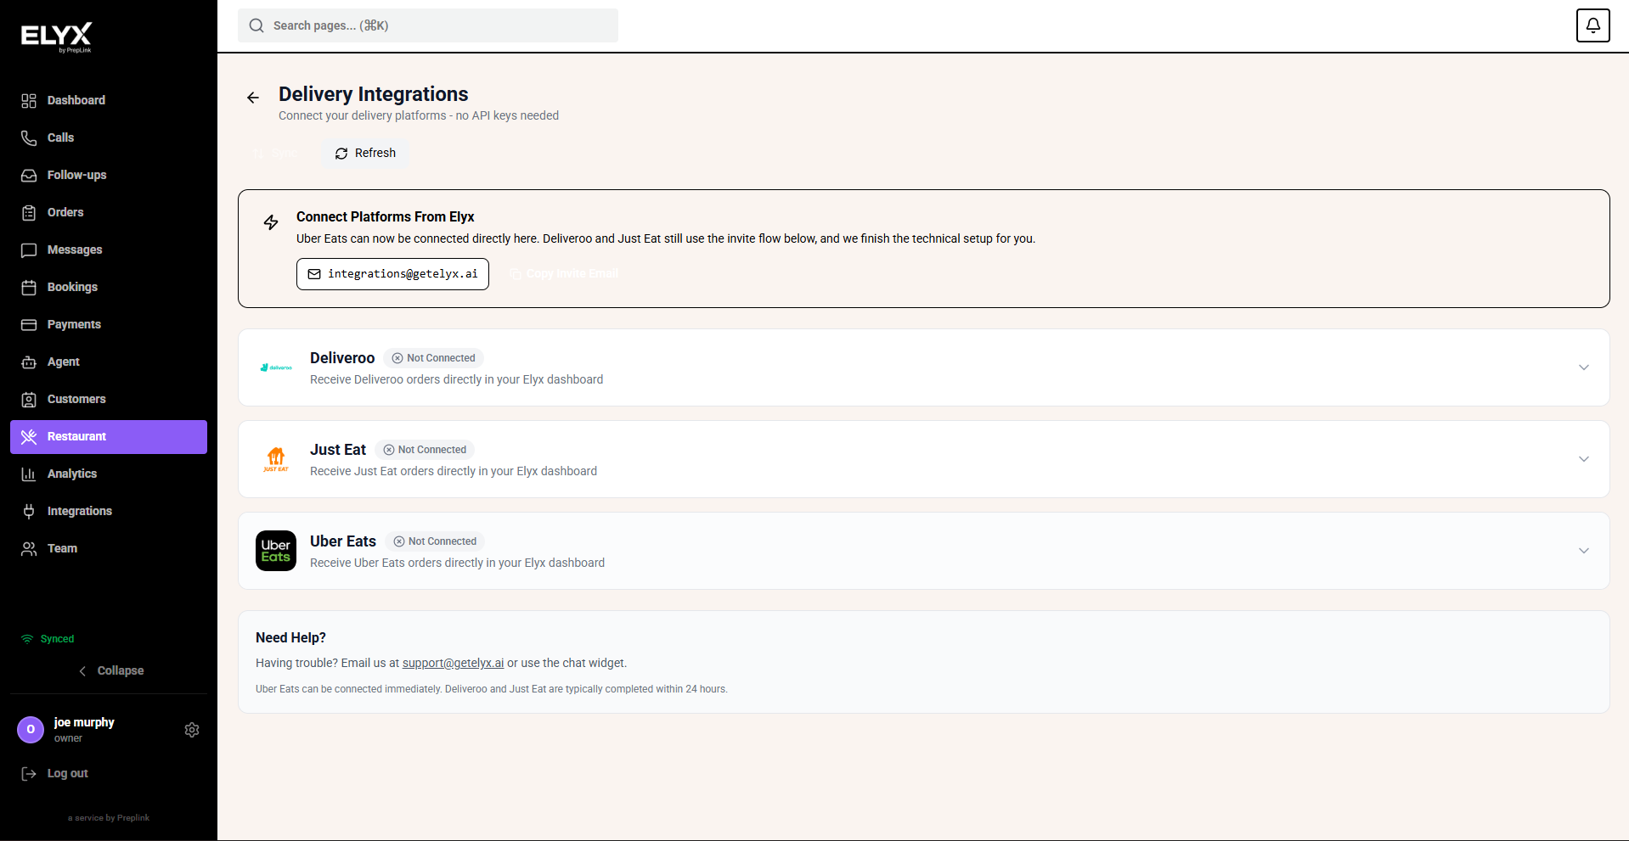
Task: Click the Analytics bar chart icon
Action: pos(29,474)
